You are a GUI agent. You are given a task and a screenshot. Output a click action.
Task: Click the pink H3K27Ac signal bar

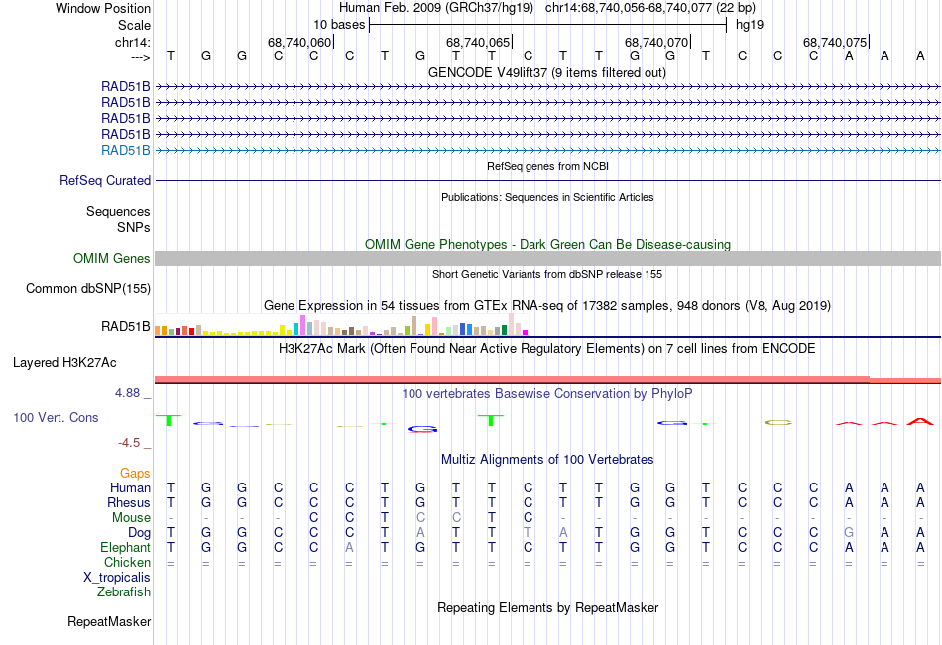pyautogui.click(x=547, y=380)
